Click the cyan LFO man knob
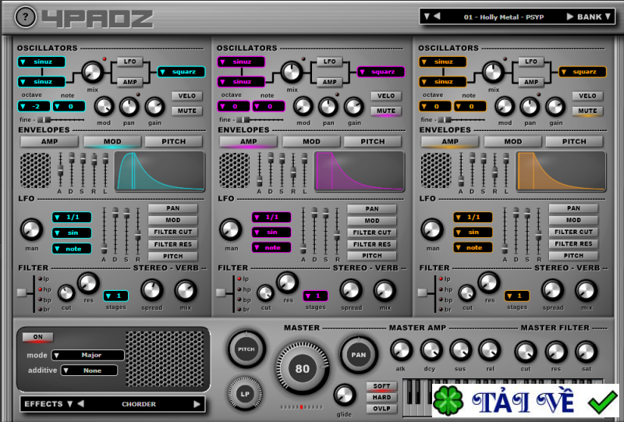The width and height of the screenshot is (624, 422). click(31, 229)
